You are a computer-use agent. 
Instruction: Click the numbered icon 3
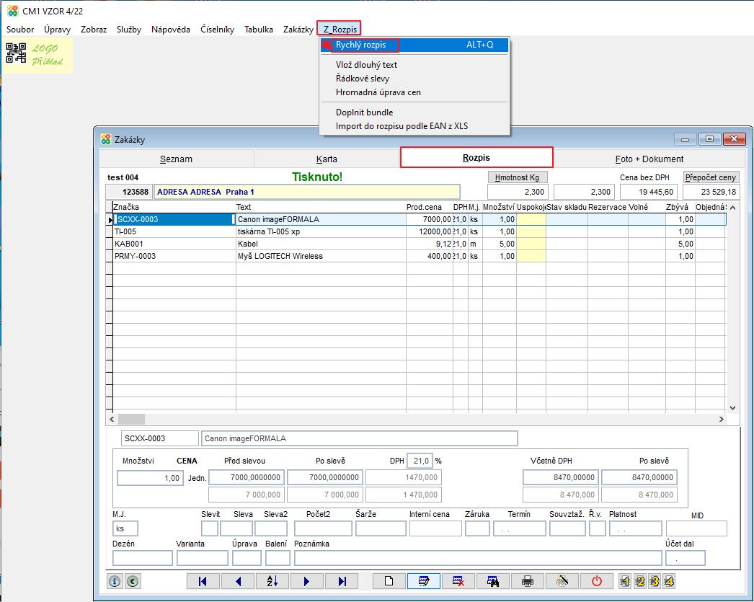tap(655, 581)
